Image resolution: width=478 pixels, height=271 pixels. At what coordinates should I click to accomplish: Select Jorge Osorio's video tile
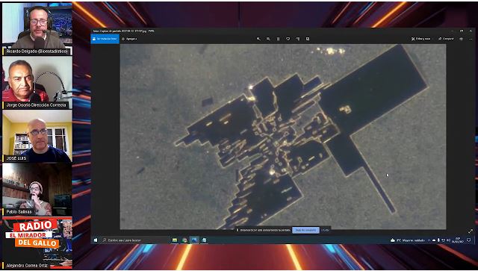[37, 82]
